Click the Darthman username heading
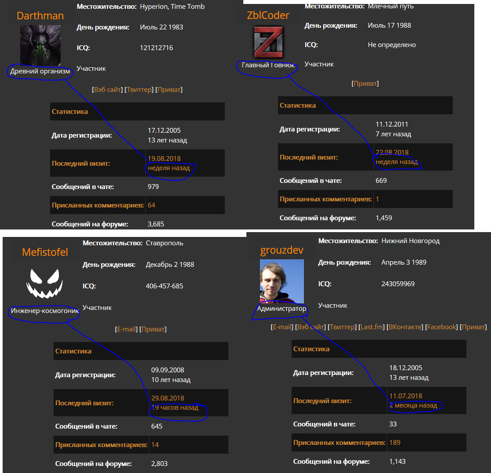Screen dimensions: 491x473 click(40, 16)
